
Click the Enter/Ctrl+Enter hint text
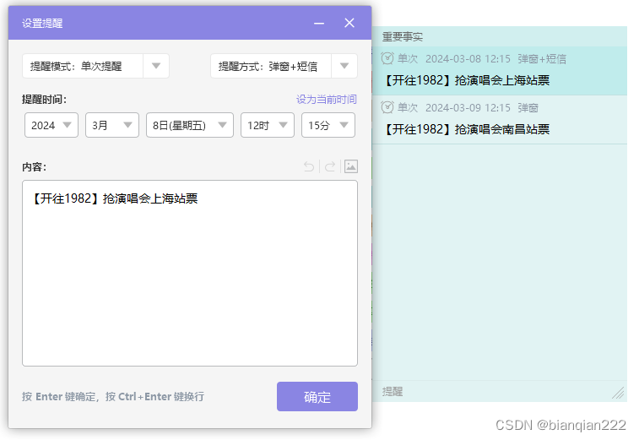tap(113, 396)
